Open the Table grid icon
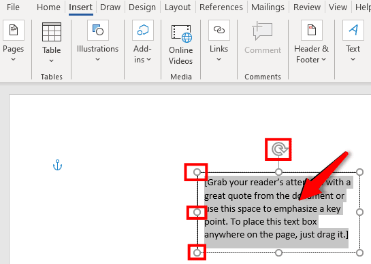Image resolution: width=371 pixels, height=264 pixels. pyautogui.click(x=52, y=32)
